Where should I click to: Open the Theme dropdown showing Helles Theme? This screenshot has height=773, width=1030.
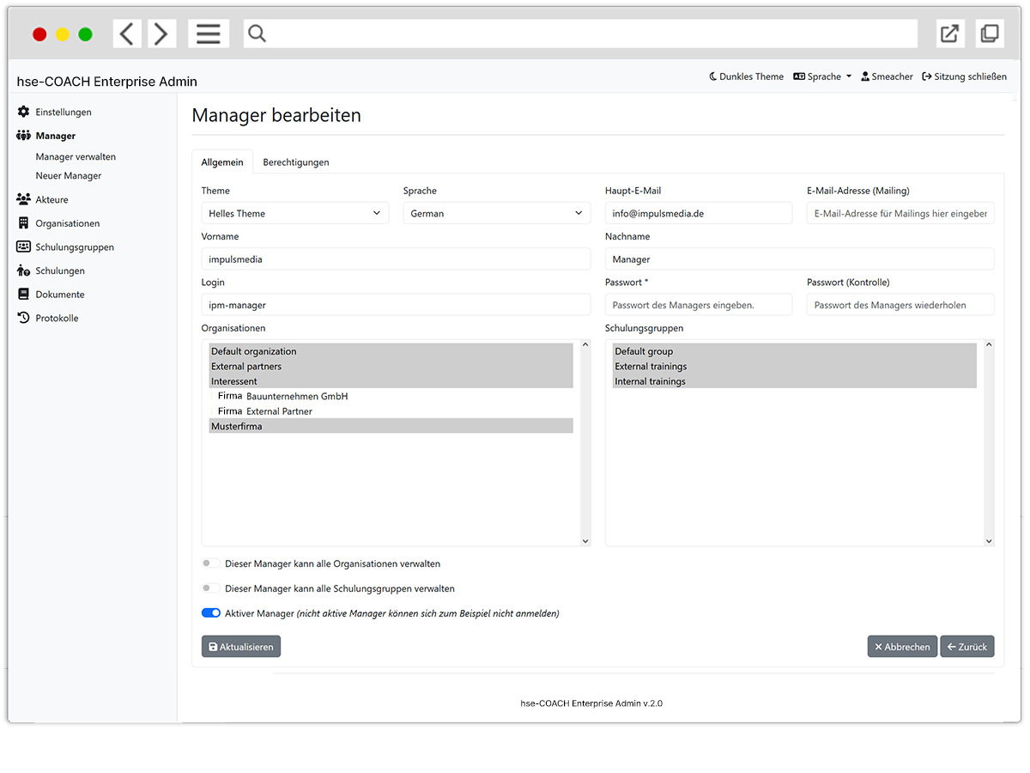click(294, 213)
